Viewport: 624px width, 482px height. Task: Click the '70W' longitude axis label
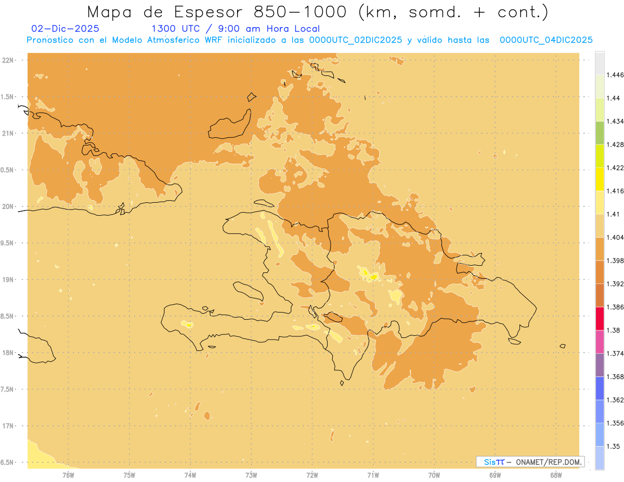tap(434, 475)
